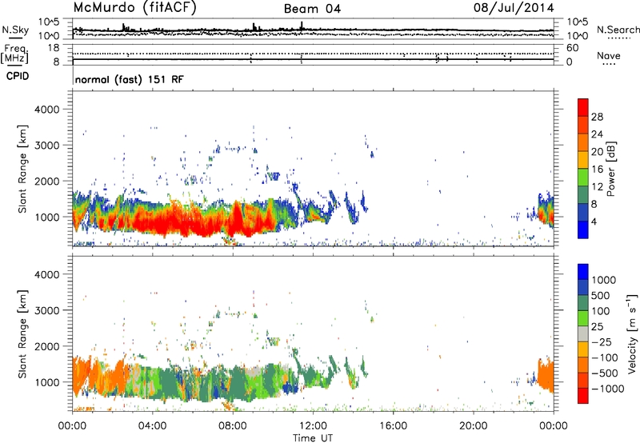Click the gray velocity patch near 09:00
This screenshot has width=640, height=443.
(253, 372)
